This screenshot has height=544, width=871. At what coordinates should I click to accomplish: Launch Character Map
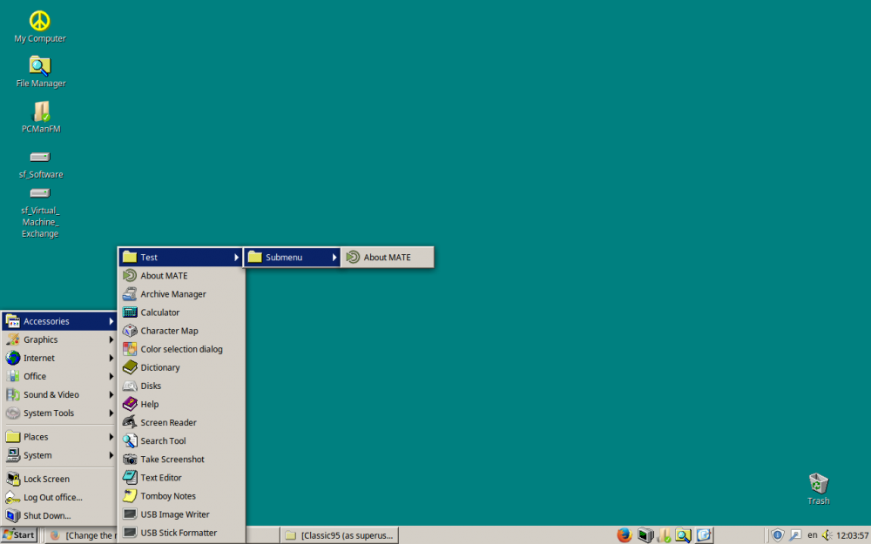(x=181, y=330)
